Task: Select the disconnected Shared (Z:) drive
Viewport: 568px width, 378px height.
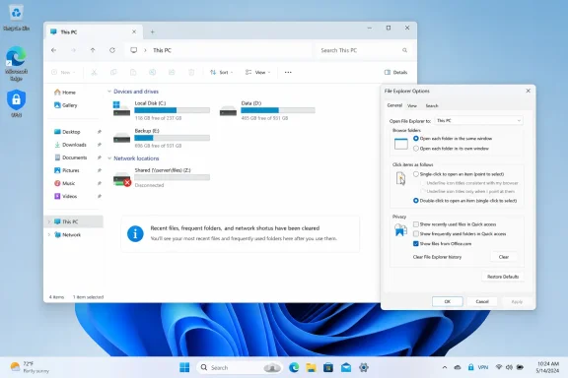Action: [161, 177]
